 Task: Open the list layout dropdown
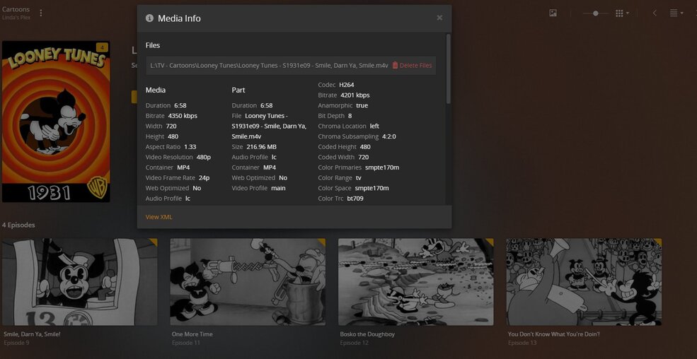coord(676,13)
